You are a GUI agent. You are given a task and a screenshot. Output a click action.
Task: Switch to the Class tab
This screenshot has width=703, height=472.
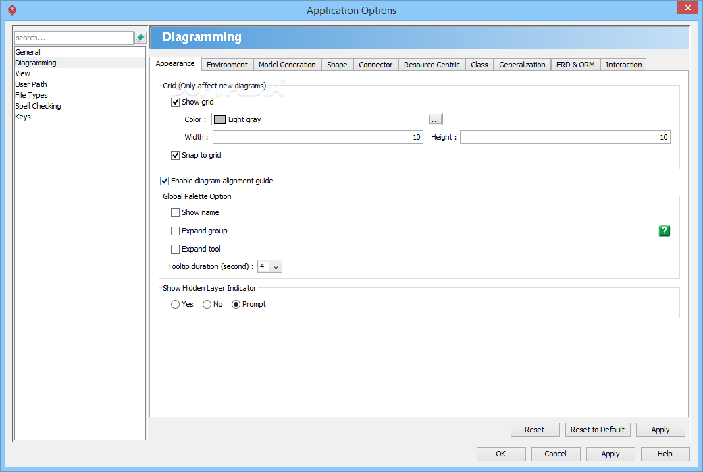pyautogui.click(x=479, y=65)
